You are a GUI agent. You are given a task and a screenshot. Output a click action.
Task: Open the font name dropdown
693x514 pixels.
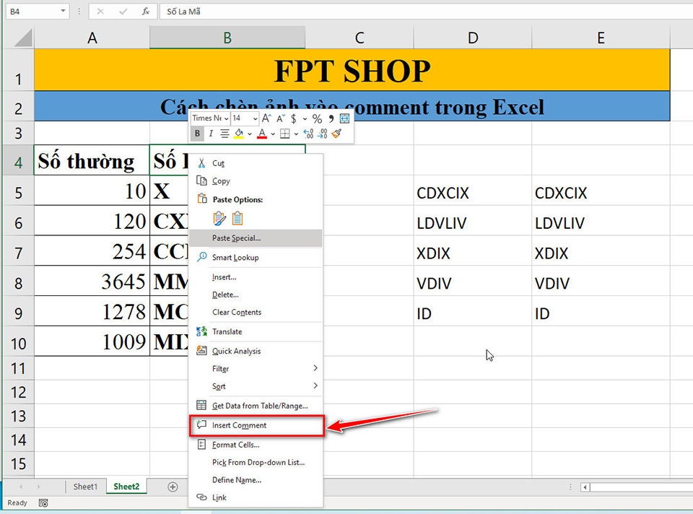coord(226,118)
